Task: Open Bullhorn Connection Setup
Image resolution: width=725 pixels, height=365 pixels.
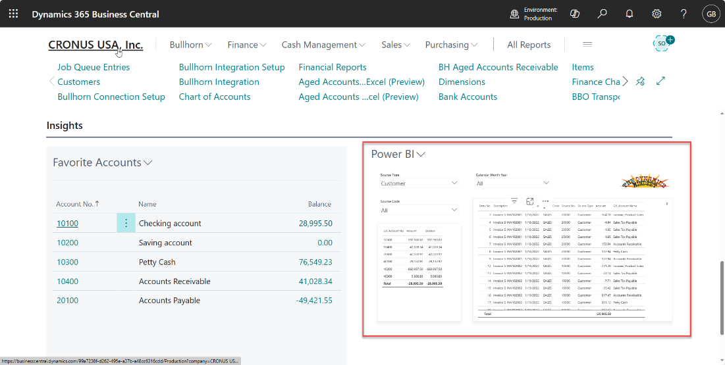Action: 111,97
